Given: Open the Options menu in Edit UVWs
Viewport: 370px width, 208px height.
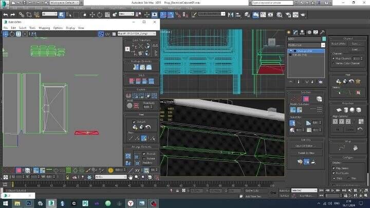Looking at the screenshot, I should (58, 28).
